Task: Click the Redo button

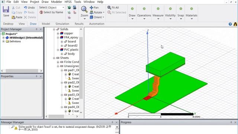Action: [x=29, y=12]
